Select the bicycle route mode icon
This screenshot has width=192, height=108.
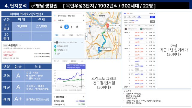(x=77, y=27)
